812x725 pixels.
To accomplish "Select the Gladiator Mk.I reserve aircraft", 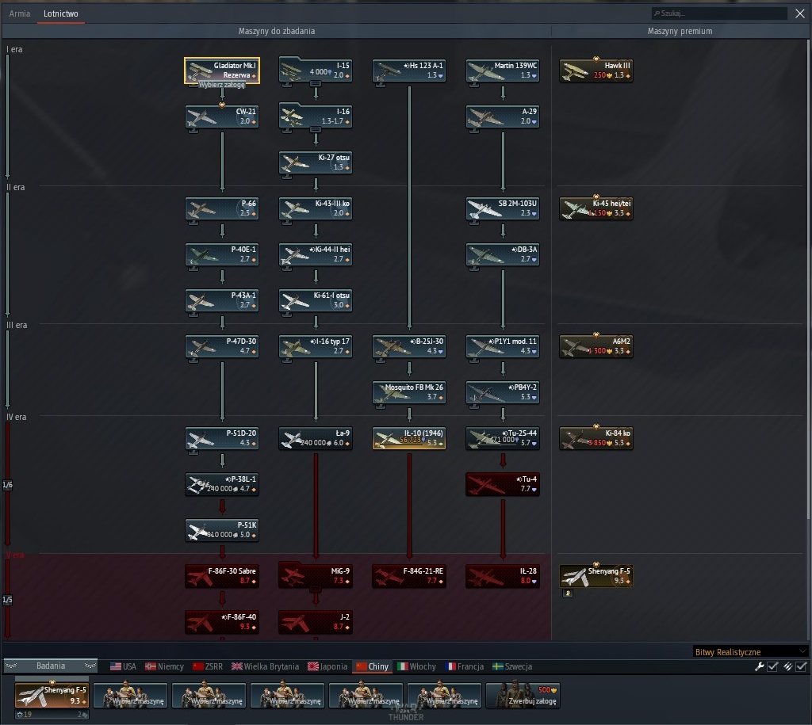I will [222, 71].
